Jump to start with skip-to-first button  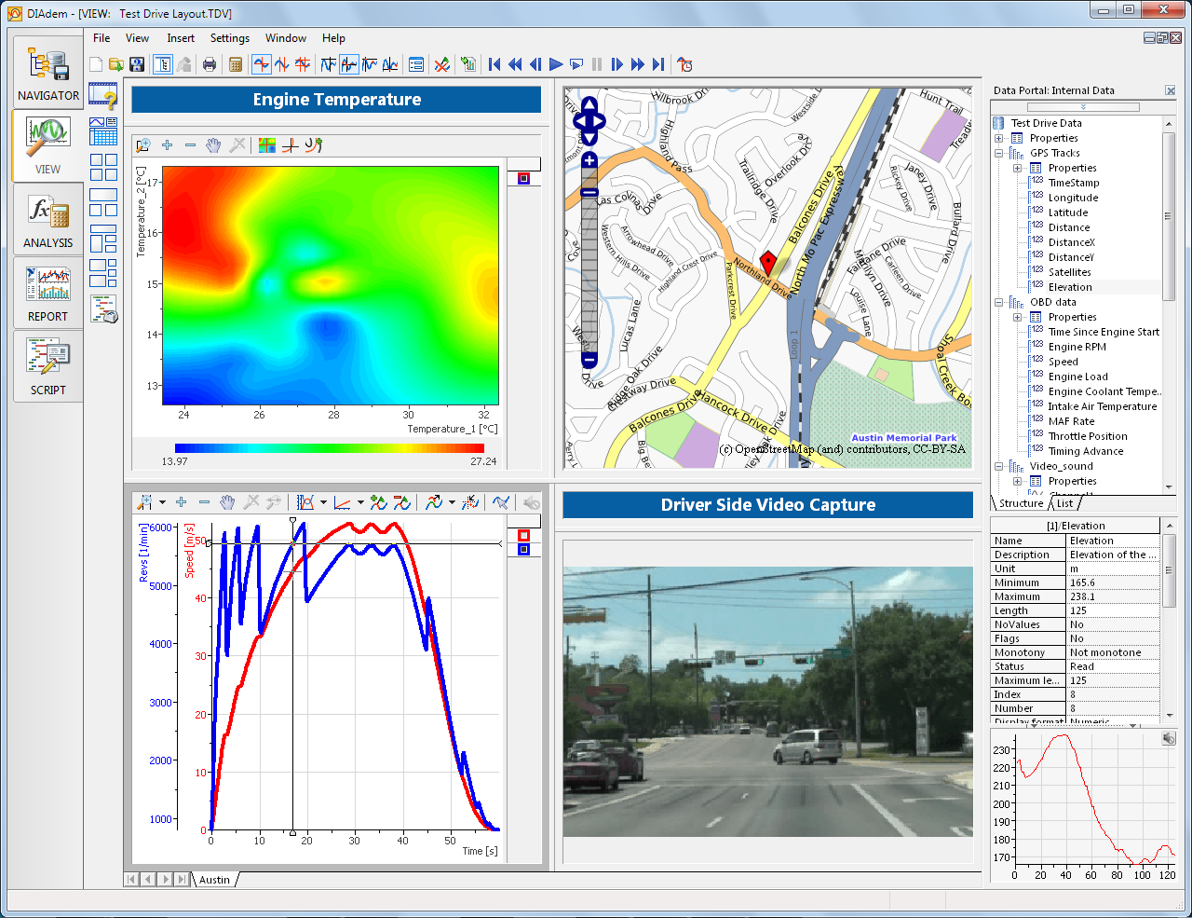tap(494, 64)
